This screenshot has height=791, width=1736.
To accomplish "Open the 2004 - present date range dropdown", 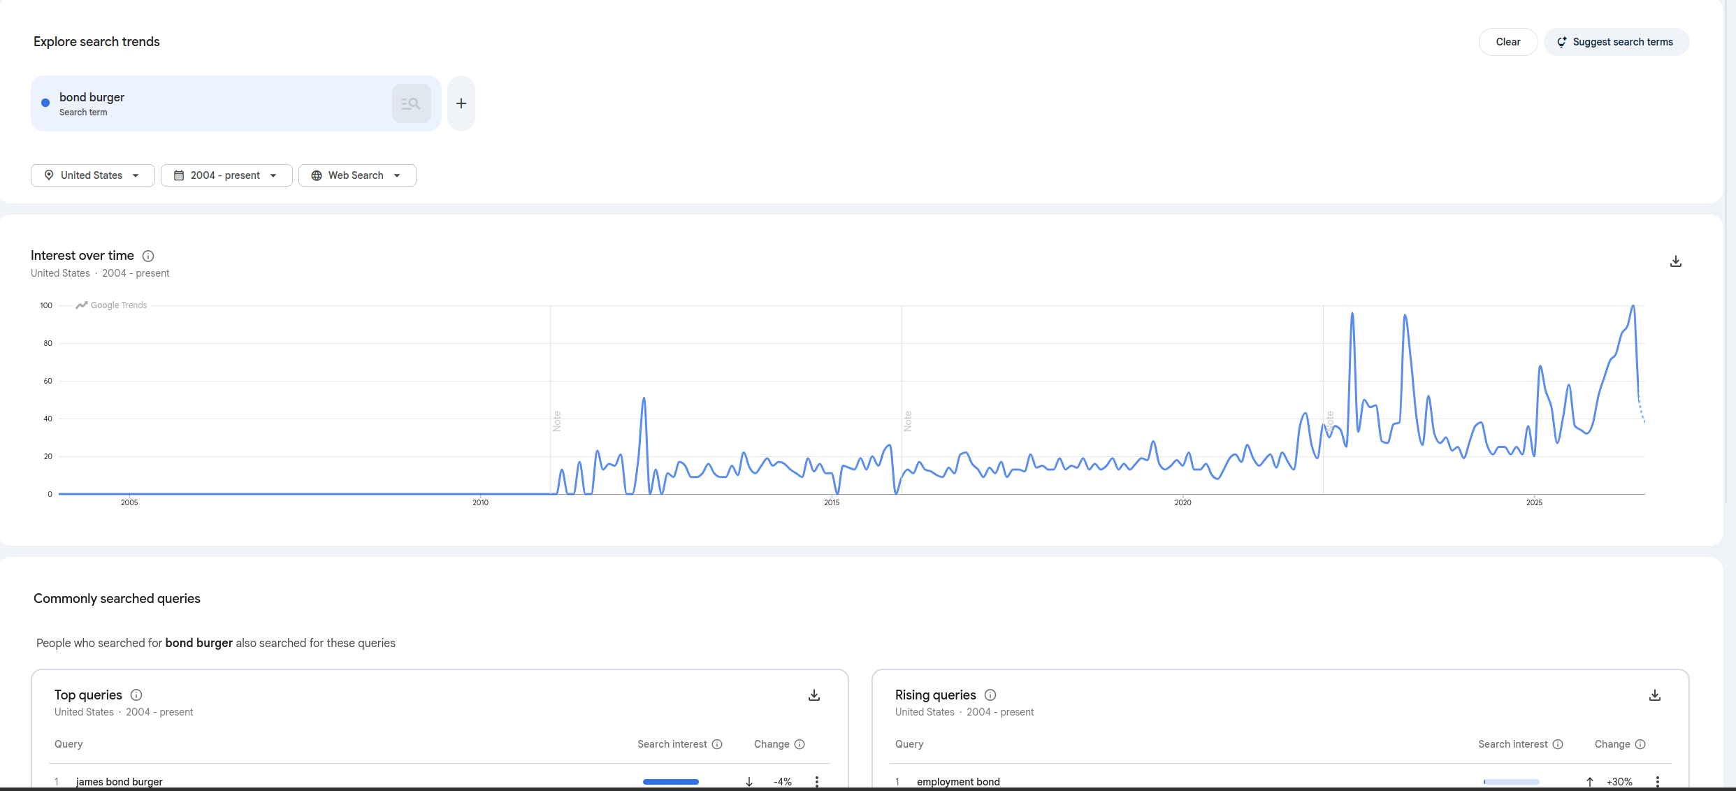I will (226, 175).
